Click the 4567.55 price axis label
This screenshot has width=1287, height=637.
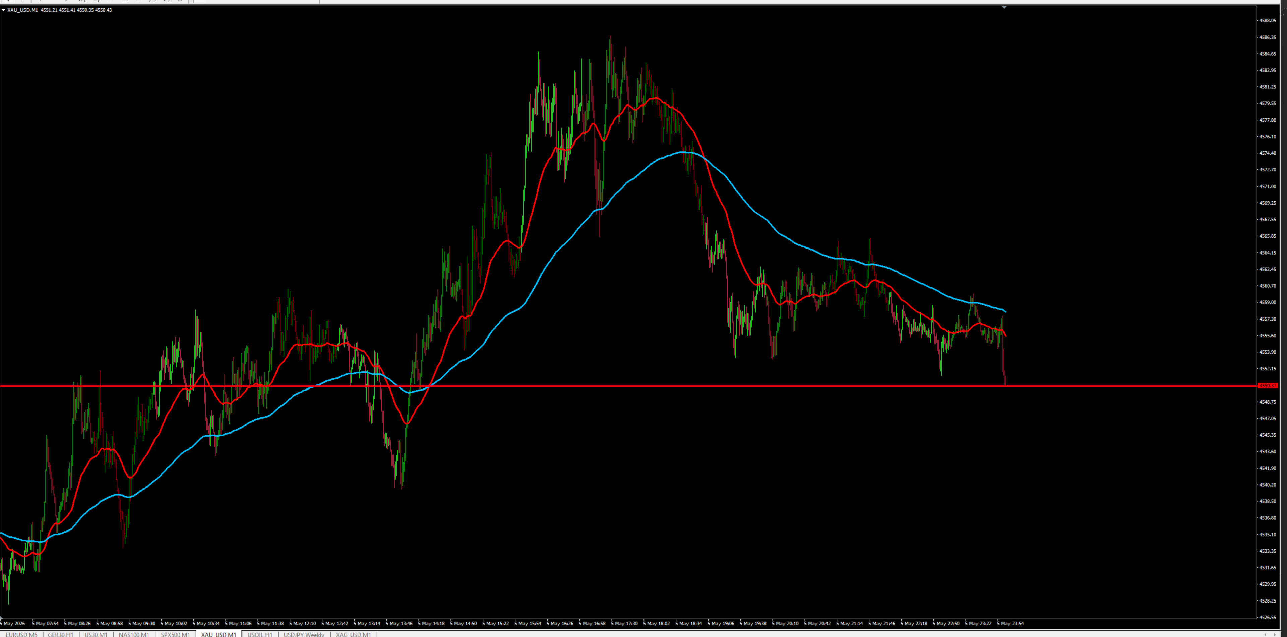pos(1268,219)
